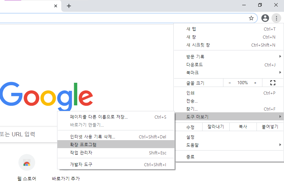The height and width of the screenshot is (185, 284).
Task: Open 작업 관리자 in the submenu
Action: tap(116, 153)
